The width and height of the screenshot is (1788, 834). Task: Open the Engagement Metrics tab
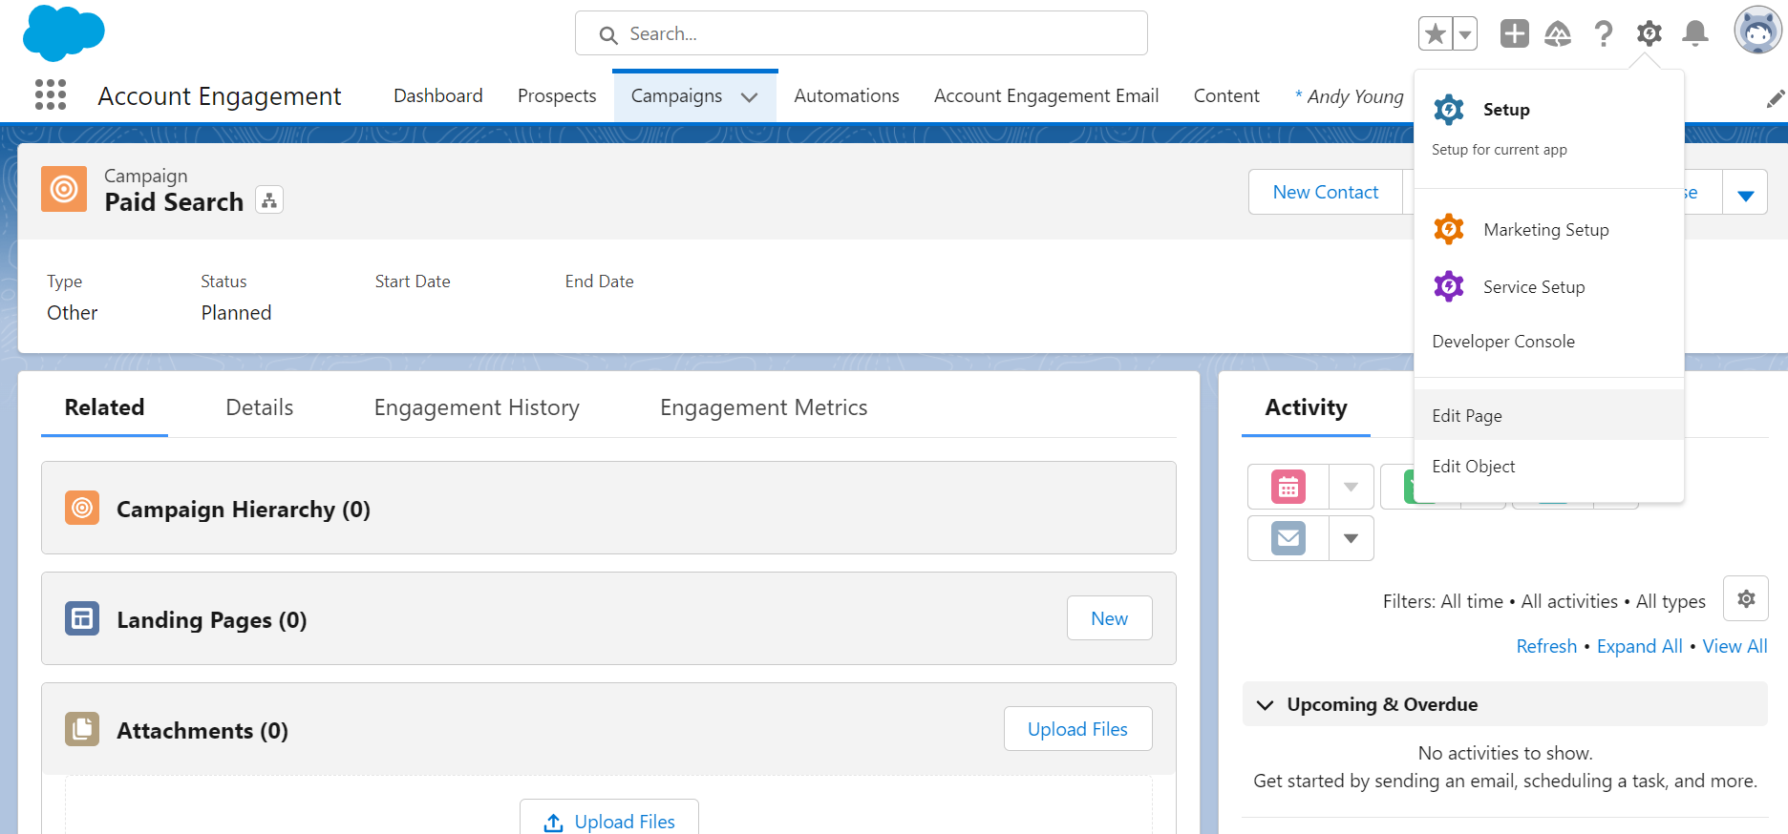[764, 407]
